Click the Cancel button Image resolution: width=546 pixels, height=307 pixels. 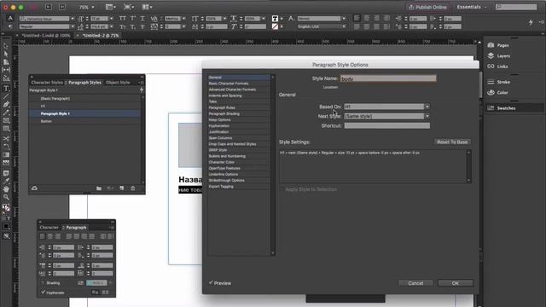(415, 283)
